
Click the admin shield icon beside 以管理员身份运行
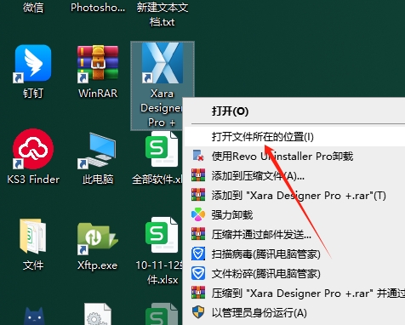(x=198, y=312)
